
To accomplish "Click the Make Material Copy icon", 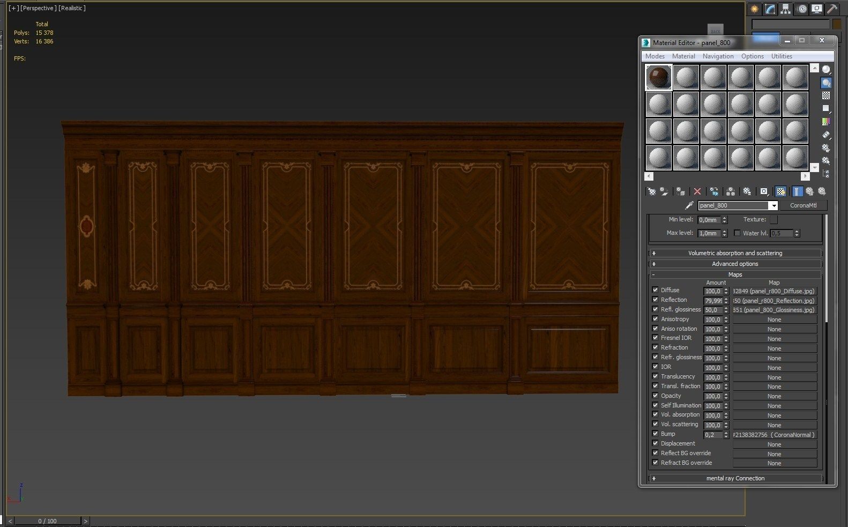I will point(714,191).
